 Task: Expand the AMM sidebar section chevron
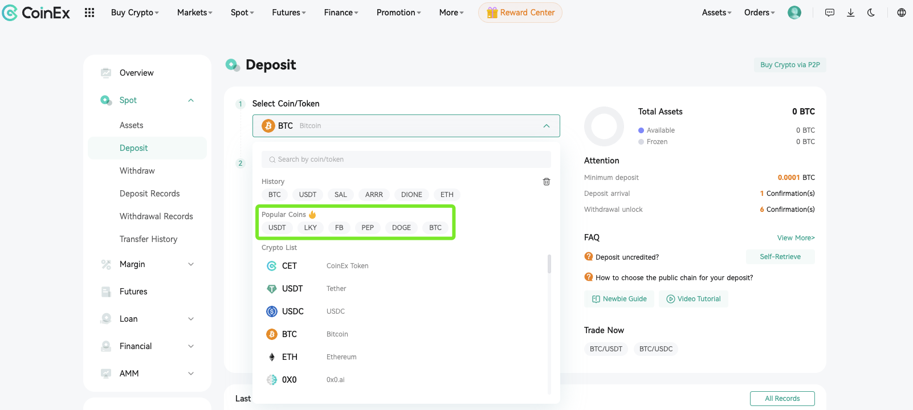[x=191, y=374]
